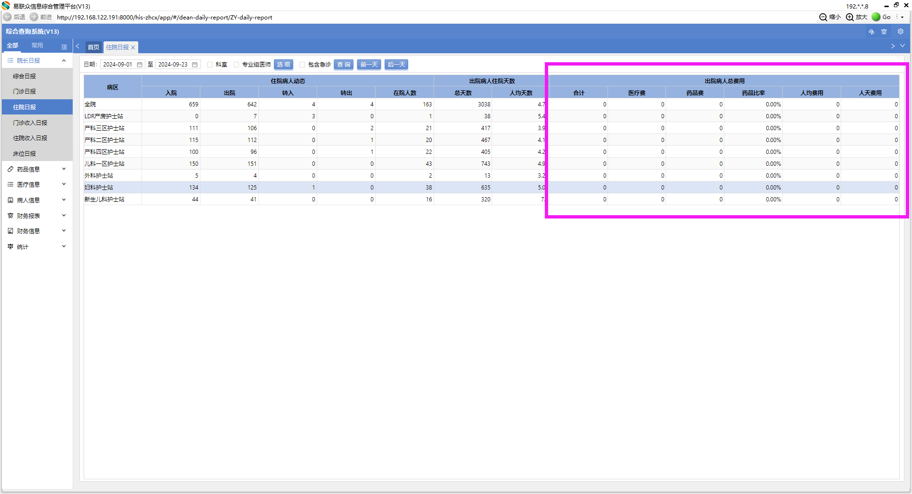Toggle the 专业组医师 checkbox
The image size is (912, 494).
237,65
